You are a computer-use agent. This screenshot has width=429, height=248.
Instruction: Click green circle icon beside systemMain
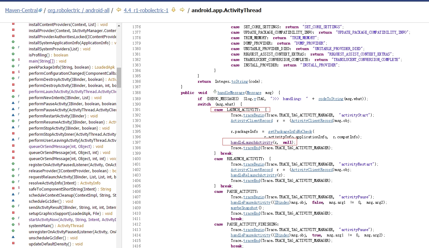[13, 225]
